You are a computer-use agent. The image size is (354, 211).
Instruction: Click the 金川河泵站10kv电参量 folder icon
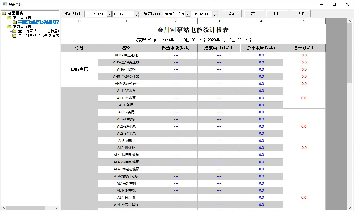15,36
